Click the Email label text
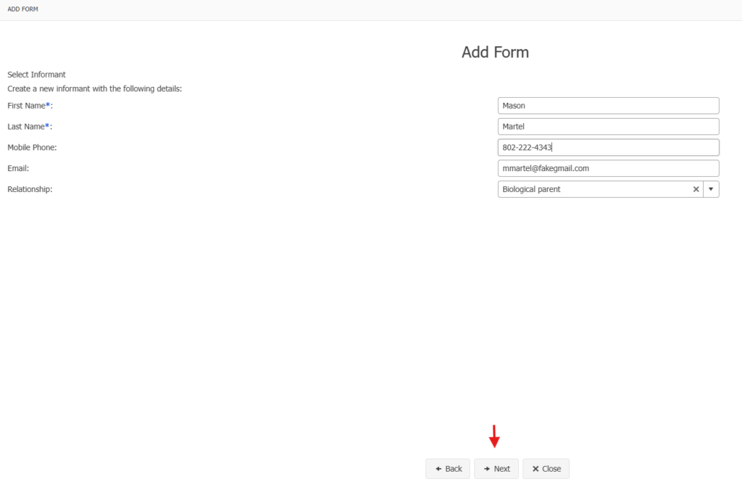 [18, 168]
